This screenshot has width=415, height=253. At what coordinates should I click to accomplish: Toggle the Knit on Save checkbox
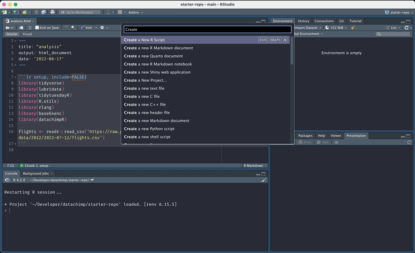tap(37, 28)
